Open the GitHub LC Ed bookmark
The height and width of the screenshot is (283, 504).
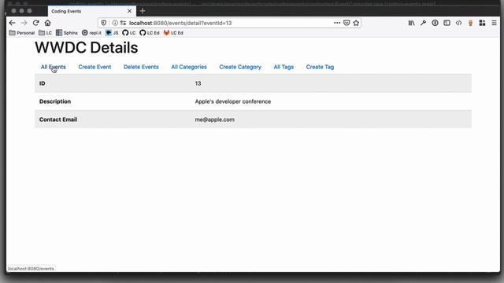pyautogui.click(x=150, y=33)
